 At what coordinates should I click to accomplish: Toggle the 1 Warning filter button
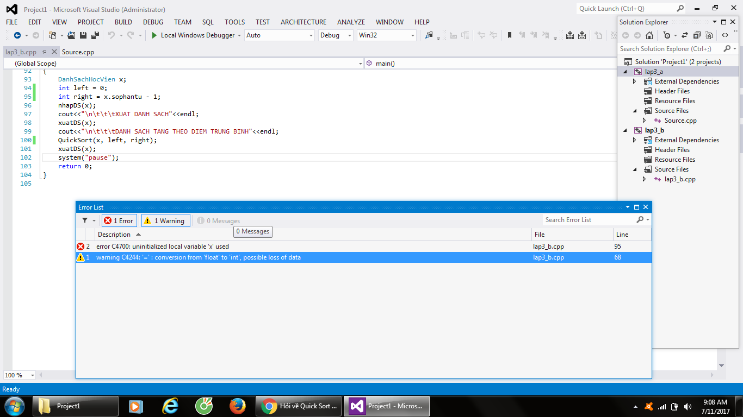point(166,220)
